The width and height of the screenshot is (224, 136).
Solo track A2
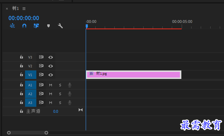(60, 94)
